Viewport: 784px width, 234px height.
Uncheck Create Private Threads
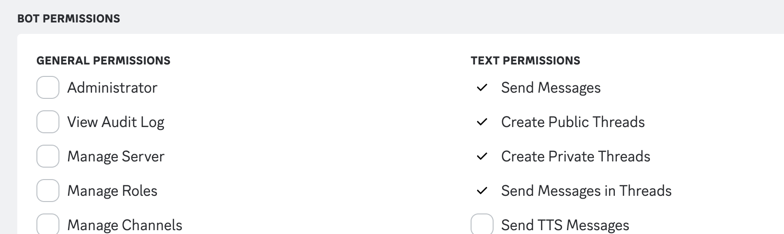pyautogui.click(x=482, y=156)
